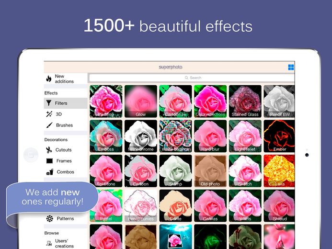332x249 pixels.
Task: Select the Filters funnel icon
Action: point(49,103)
